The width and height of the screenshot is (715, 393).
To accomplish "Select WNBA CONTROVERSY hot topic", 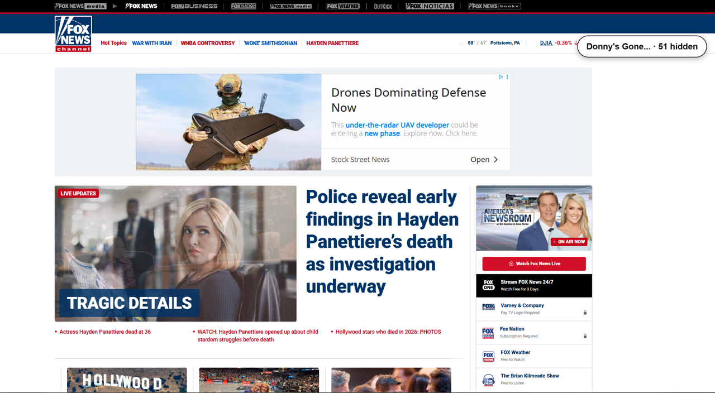I will 208,43.
